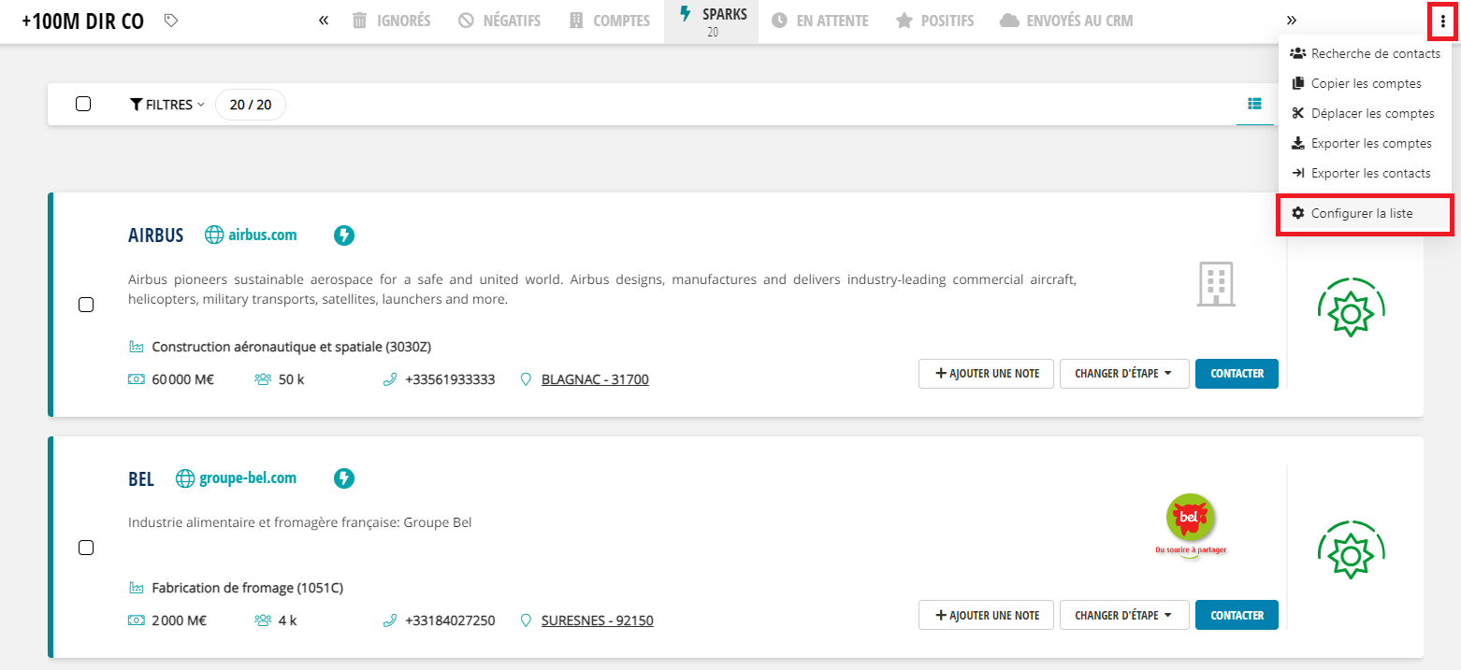This screenshot has height=670, width=1461.
Task: Open the BLAGNAC - 31700 location link
Action: tap(595, 379)
